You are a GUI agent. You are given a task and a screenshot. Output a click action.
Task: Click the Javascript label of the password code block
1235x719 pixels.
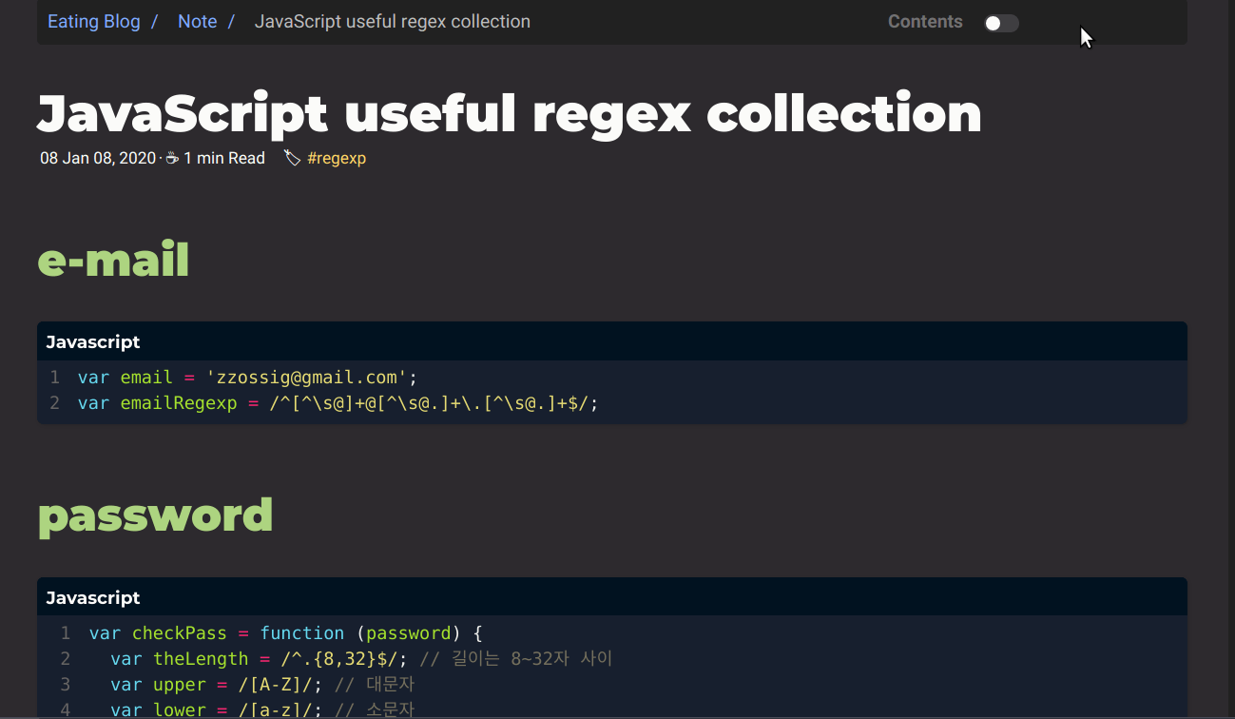[93, 597]
